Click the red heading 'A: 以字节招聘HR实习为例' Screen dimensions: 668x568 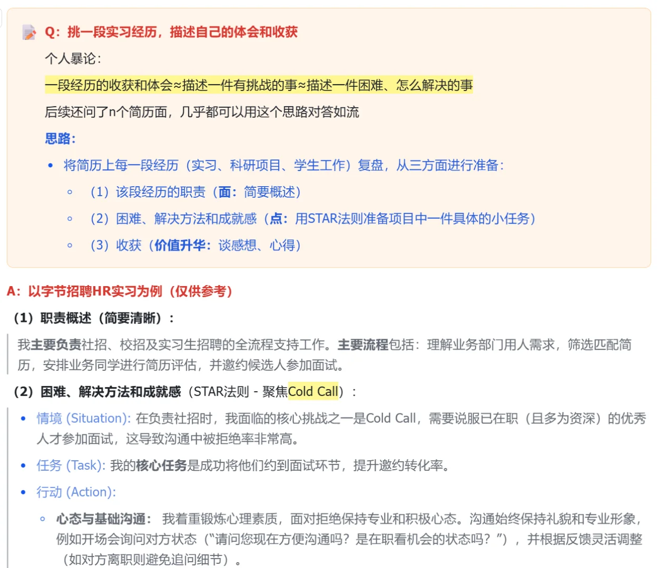click(120, 291)
